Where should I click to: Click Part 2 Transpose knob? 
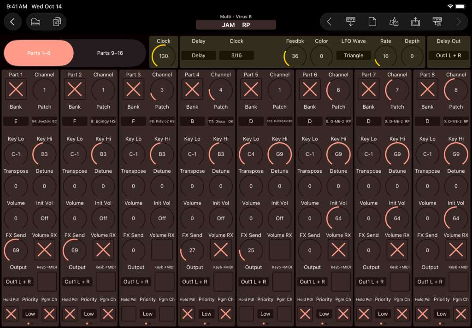(x=75, y=186)
